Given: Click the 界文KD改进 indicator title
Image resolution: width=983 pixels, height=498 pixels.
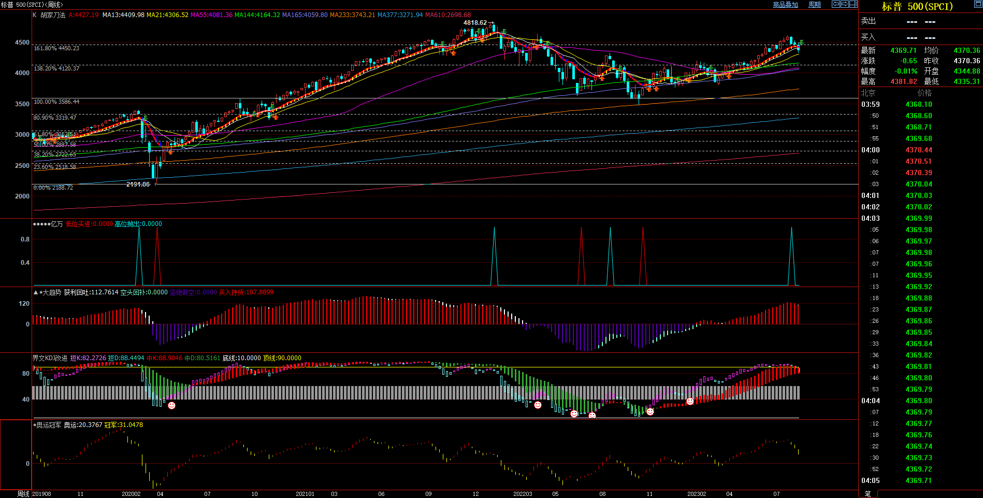Looking at the screenshot, I should pyautogui.click(x=50, y=358).
